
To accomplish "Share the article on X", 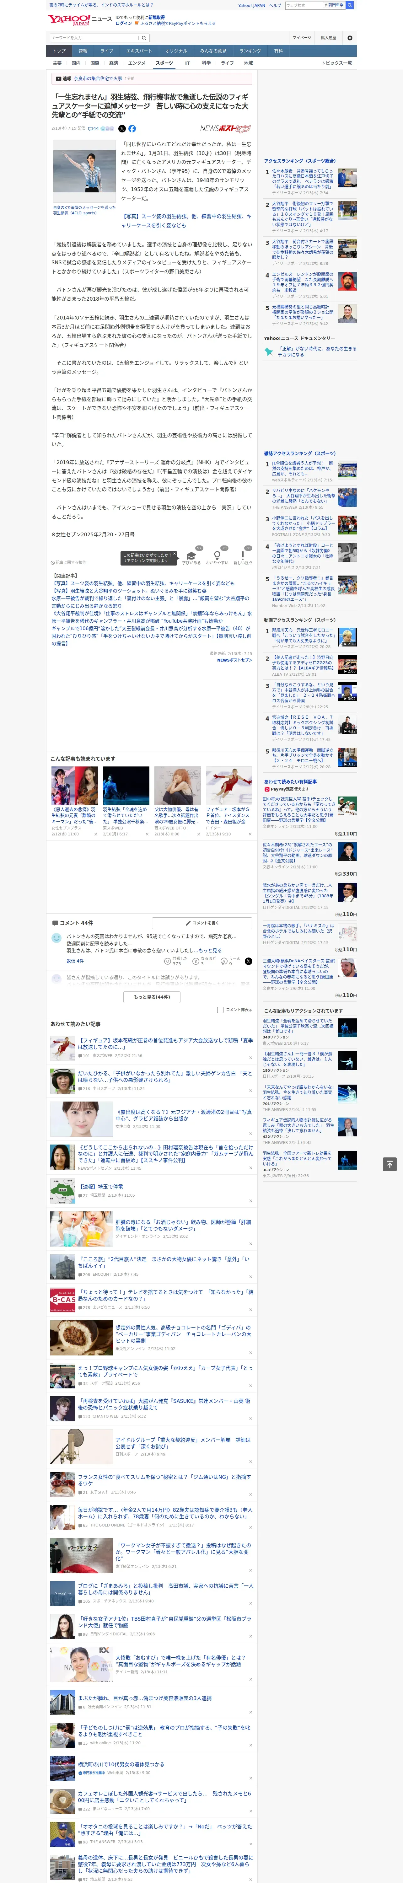I will pos(122,129).
